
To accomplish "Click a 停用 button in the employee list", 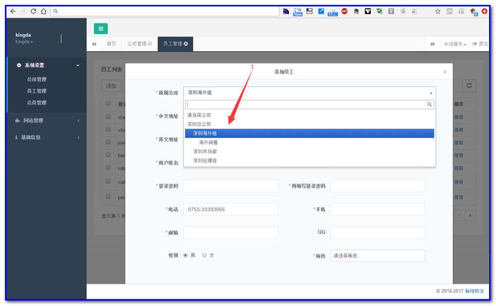I will click(x=459, y=117).
